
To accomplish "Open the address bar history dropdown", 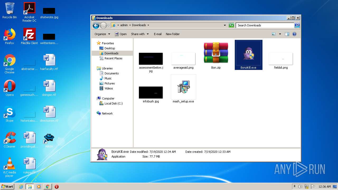I will (225, 25).
